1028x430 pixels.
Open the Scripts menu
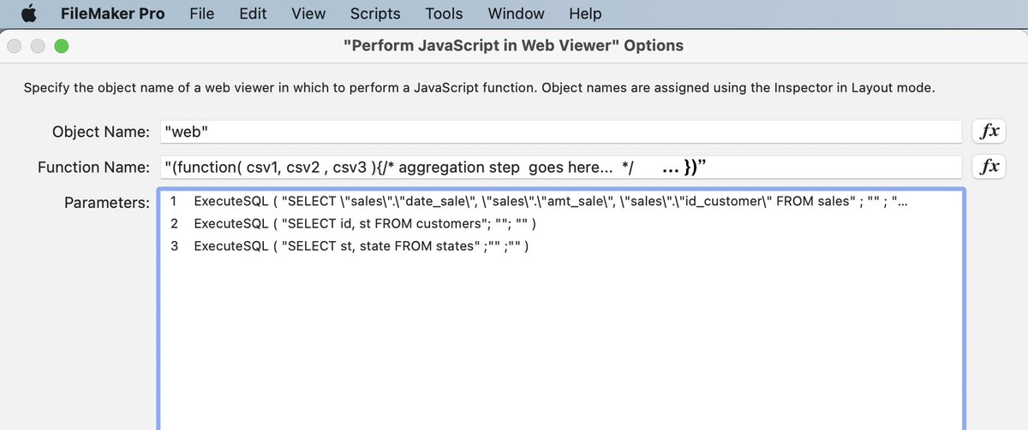click(375, 14)
